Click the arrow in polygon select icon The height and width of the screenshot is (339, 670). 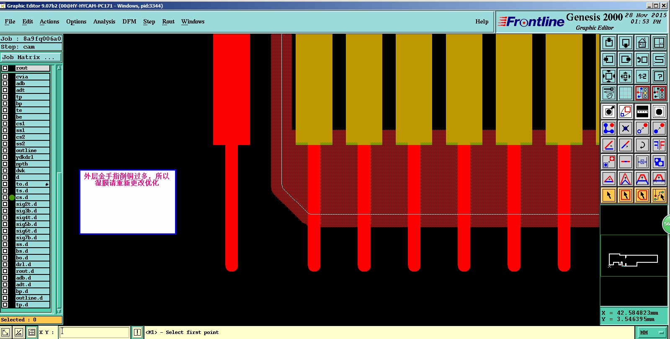[x=642, y=195]
